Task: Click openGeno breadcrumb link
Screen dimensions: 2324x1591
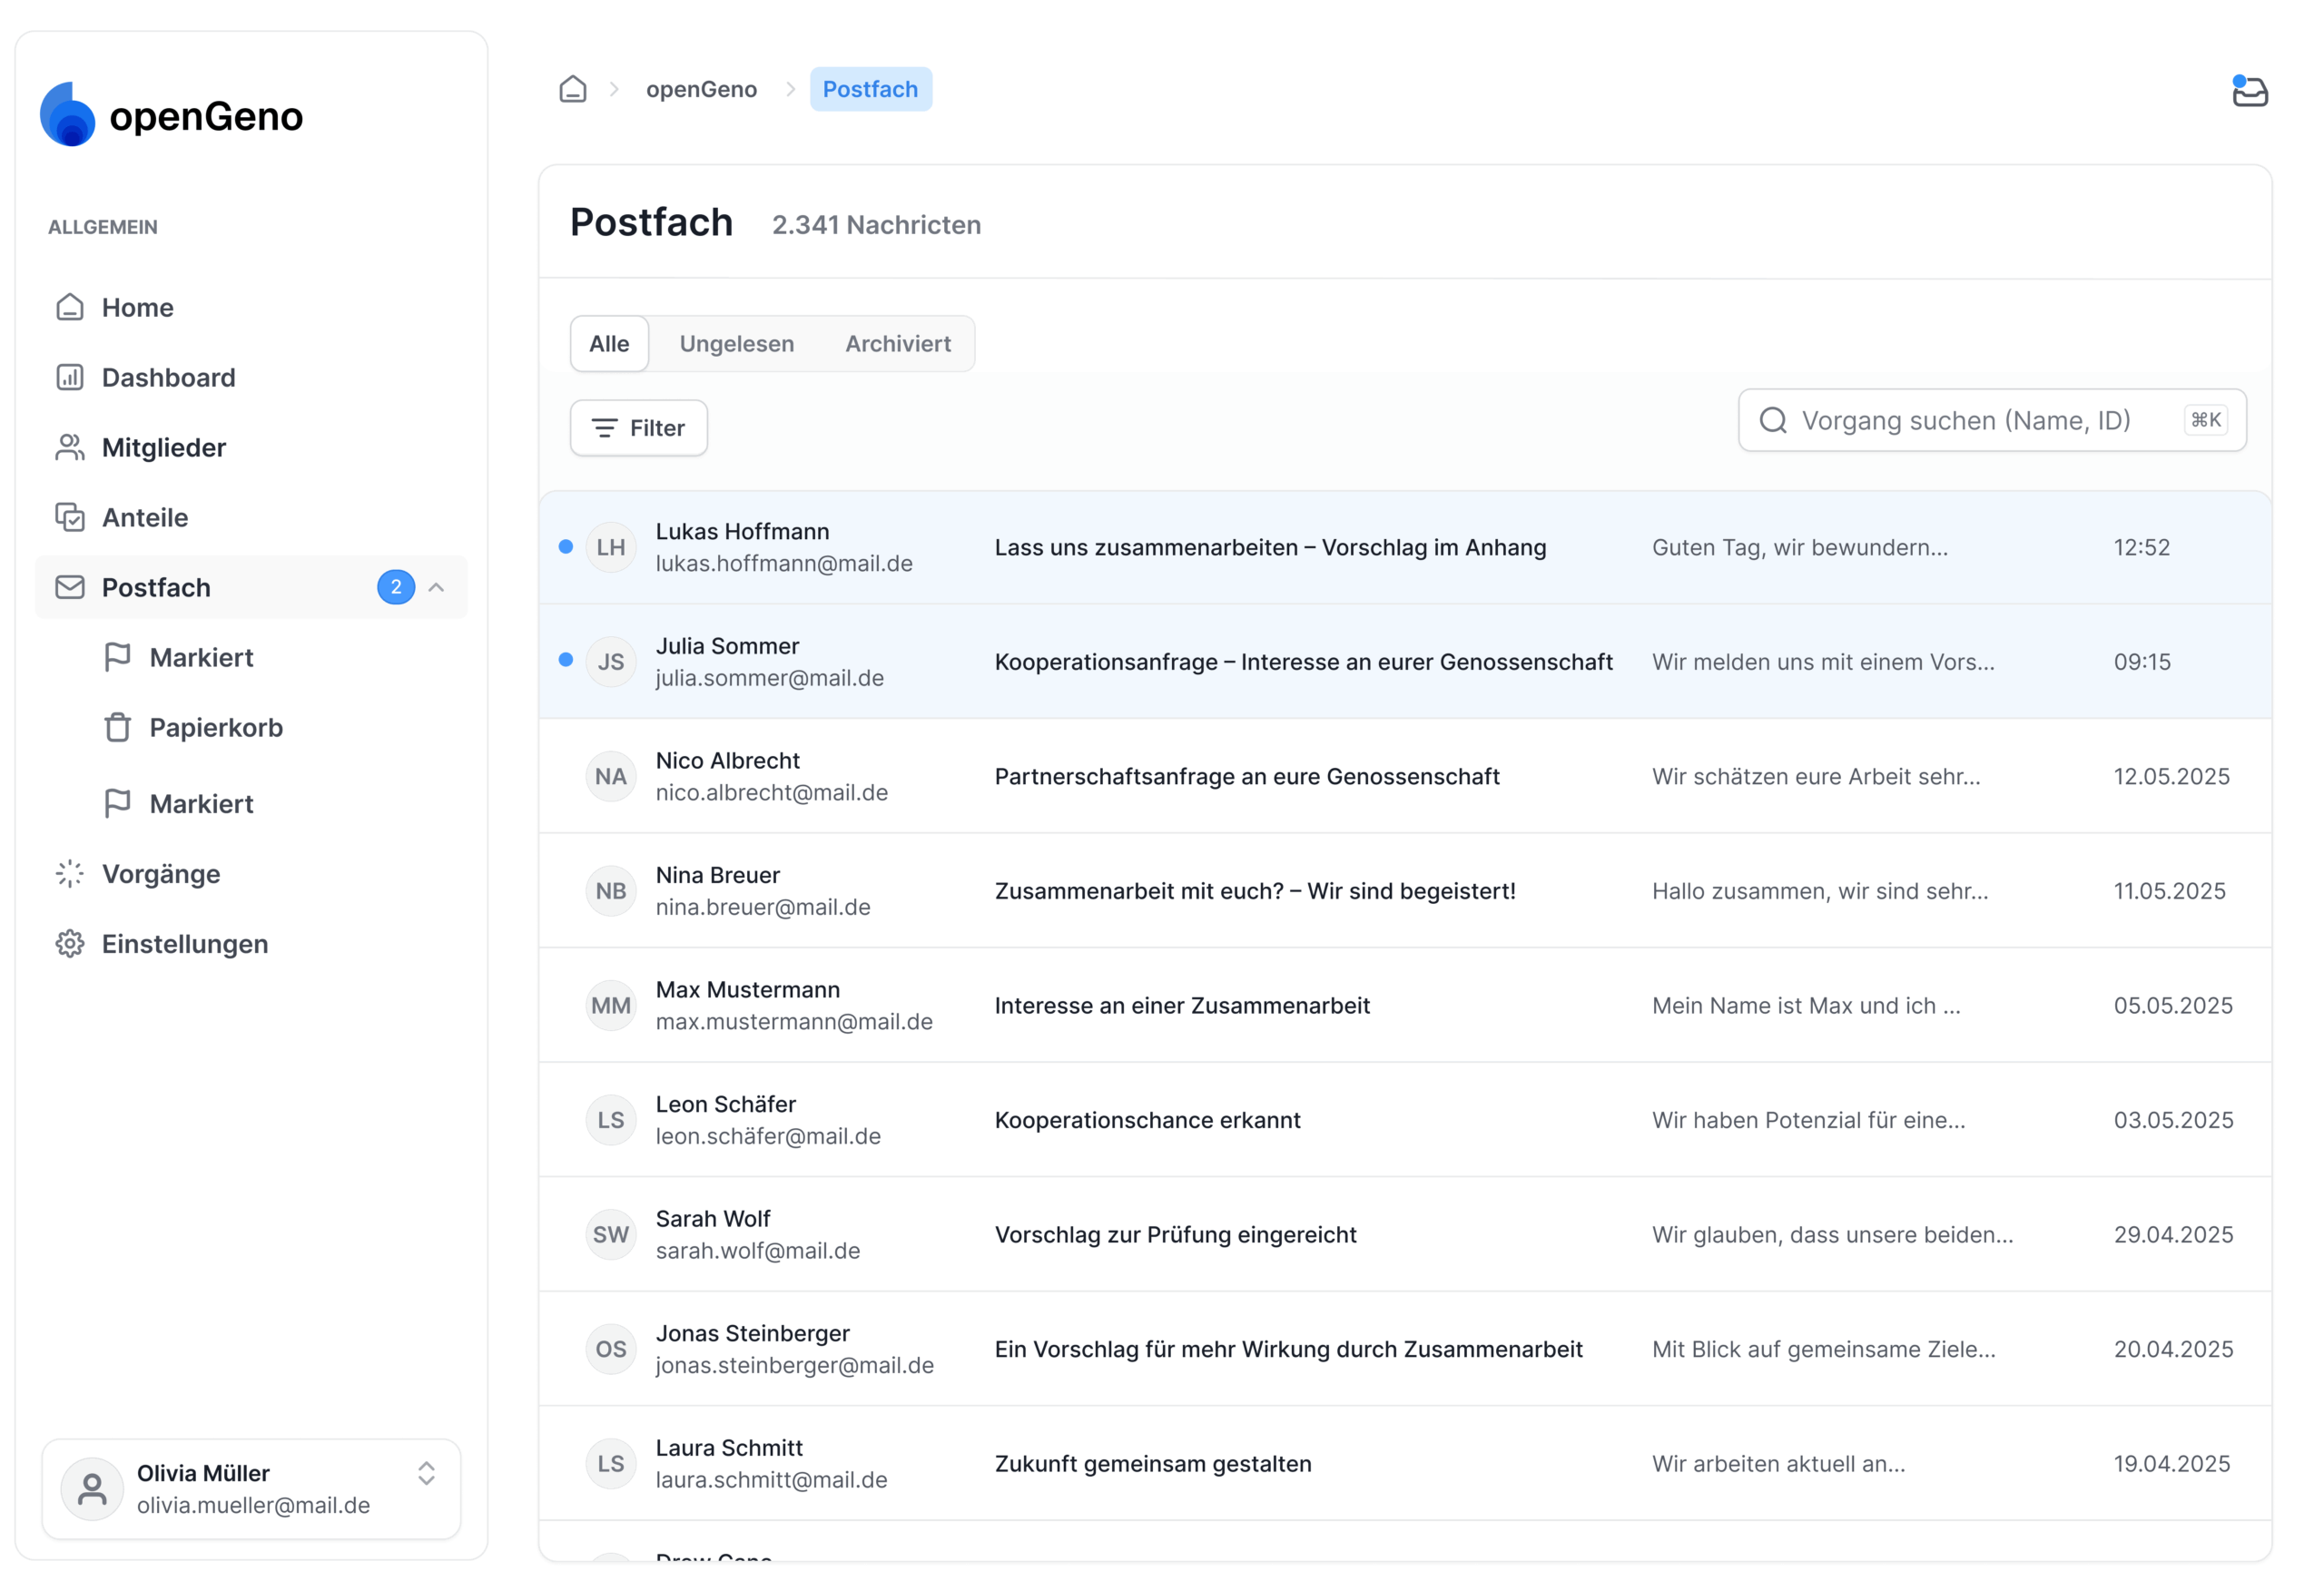Action: pyautogui.click(x=701, y=89)
